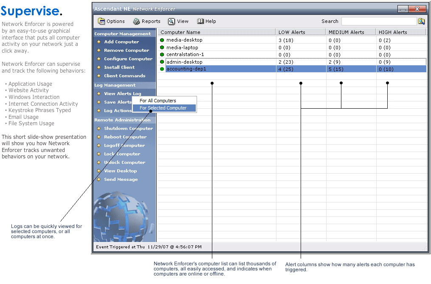Screen dimensions: 431x284
Task: Click the Reports toolbar icon
Action: pyautogui.click(x=136, y=21)
